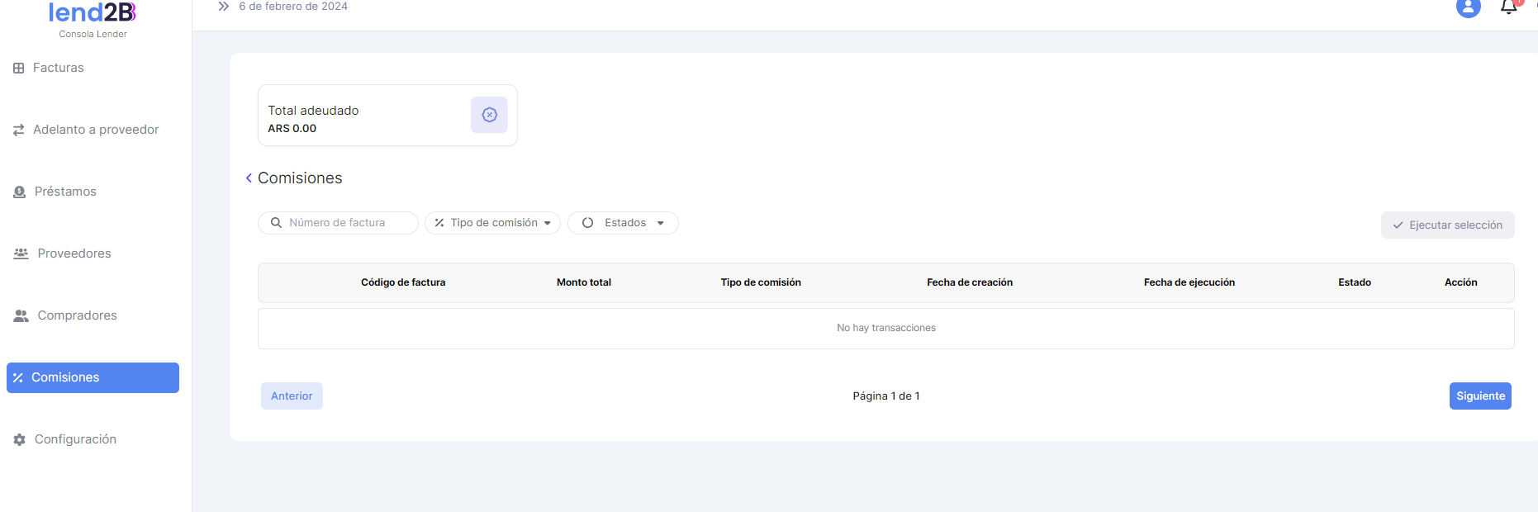Click the Monto total column header

pos(583,282)
